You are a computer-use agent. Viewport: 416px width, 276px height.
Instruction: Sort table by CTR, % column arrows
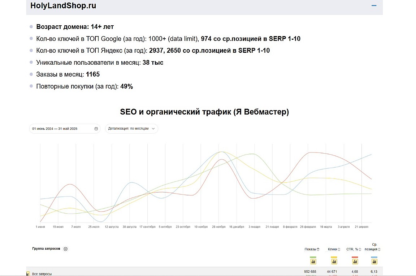(360, 249)
